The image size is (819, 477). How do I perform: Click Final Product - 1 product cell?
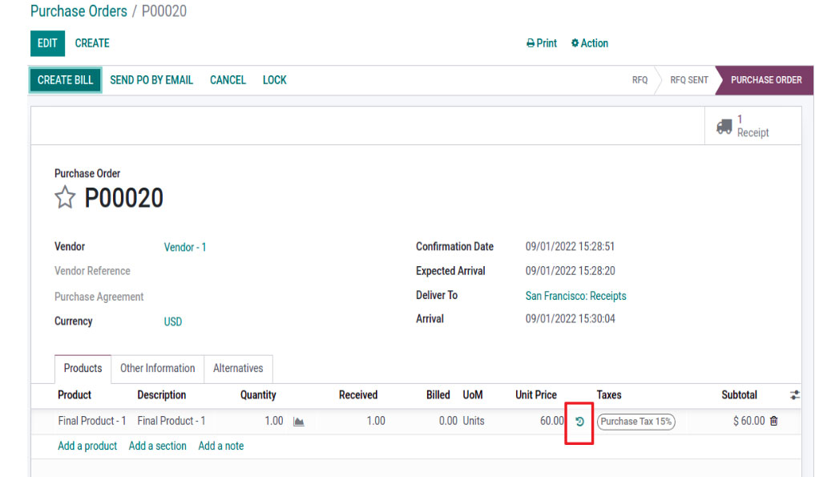(92, 421)
